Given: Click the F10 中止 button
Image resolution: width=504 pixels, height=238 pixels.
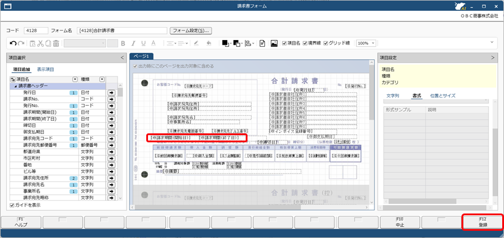Looking at the screenshot, I should coord(400,222).
